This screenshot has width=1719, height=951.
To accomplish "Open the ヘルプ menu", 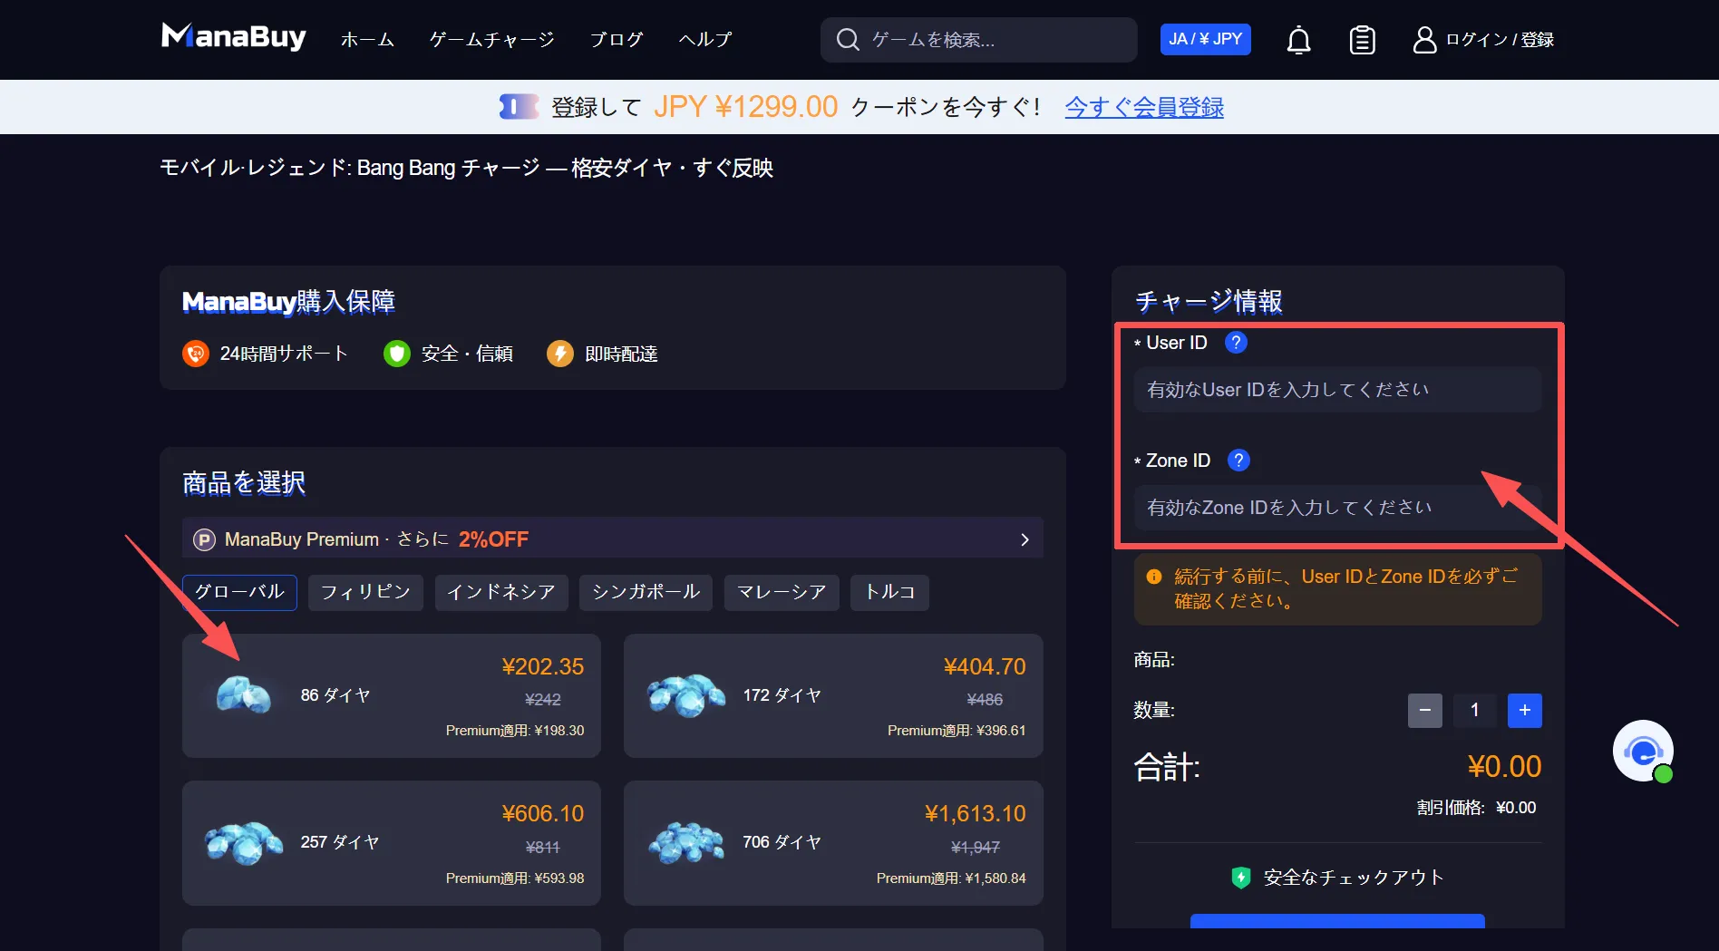I will (x=705, y=40).
